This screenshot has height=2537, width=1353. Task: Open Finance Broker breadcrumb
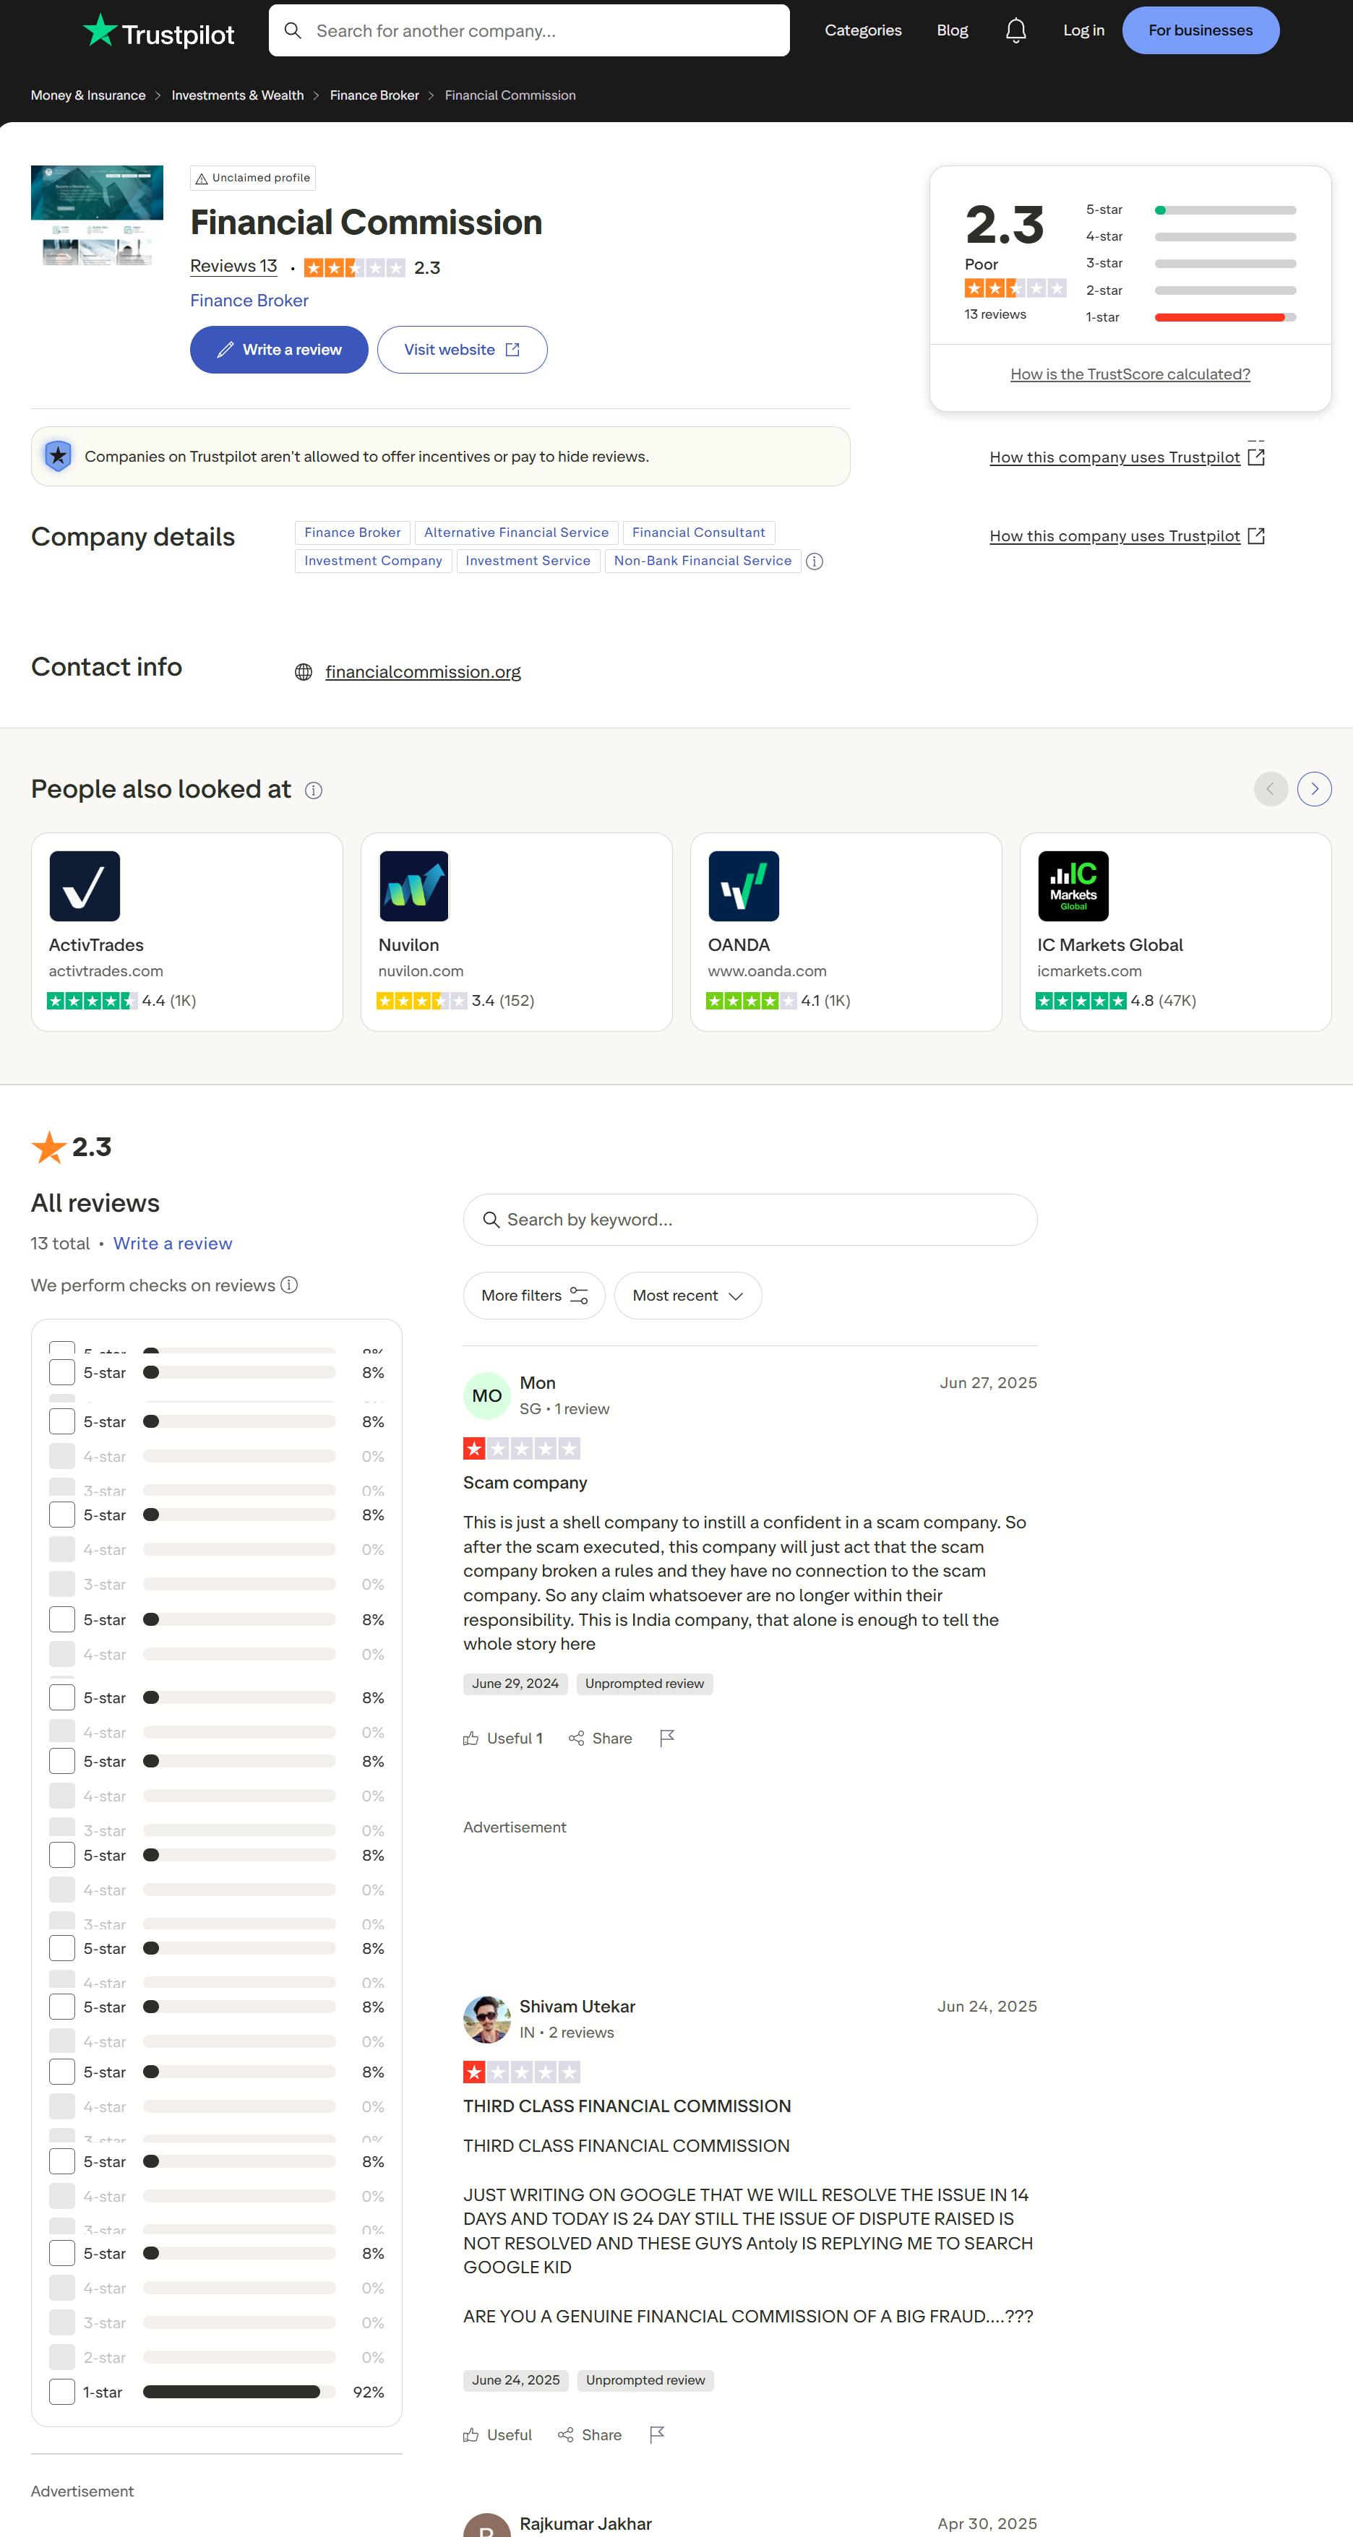point(374,95)
